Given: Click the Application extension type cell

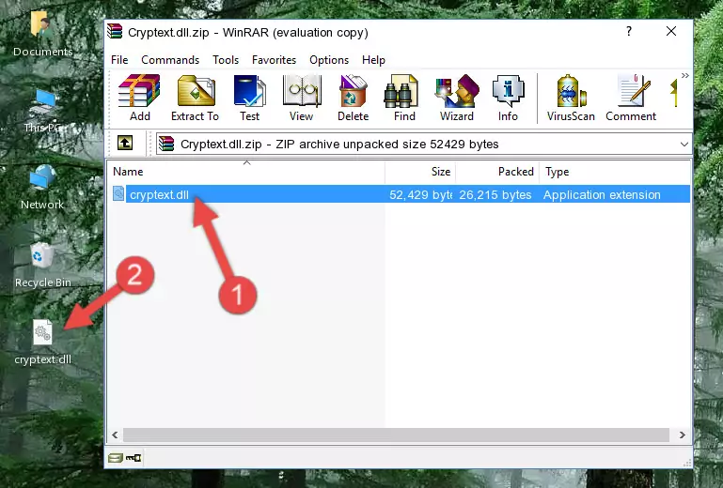Looking at the screenshot, I should [x=602, y=195].
